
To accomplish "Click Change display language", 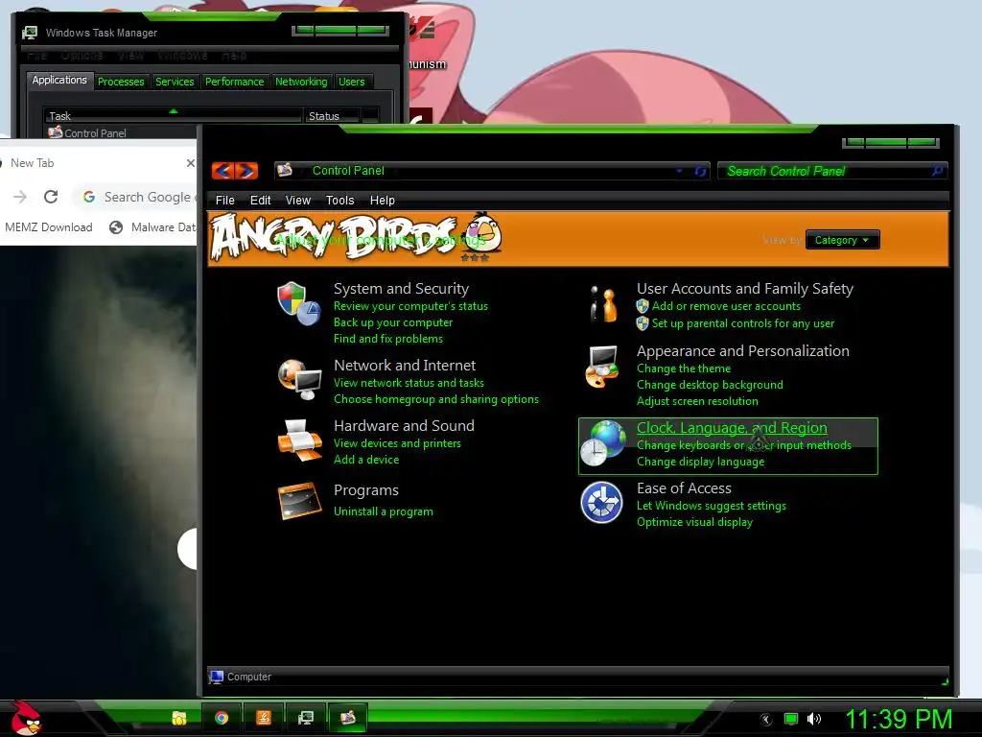I will [x=700, y=462].
